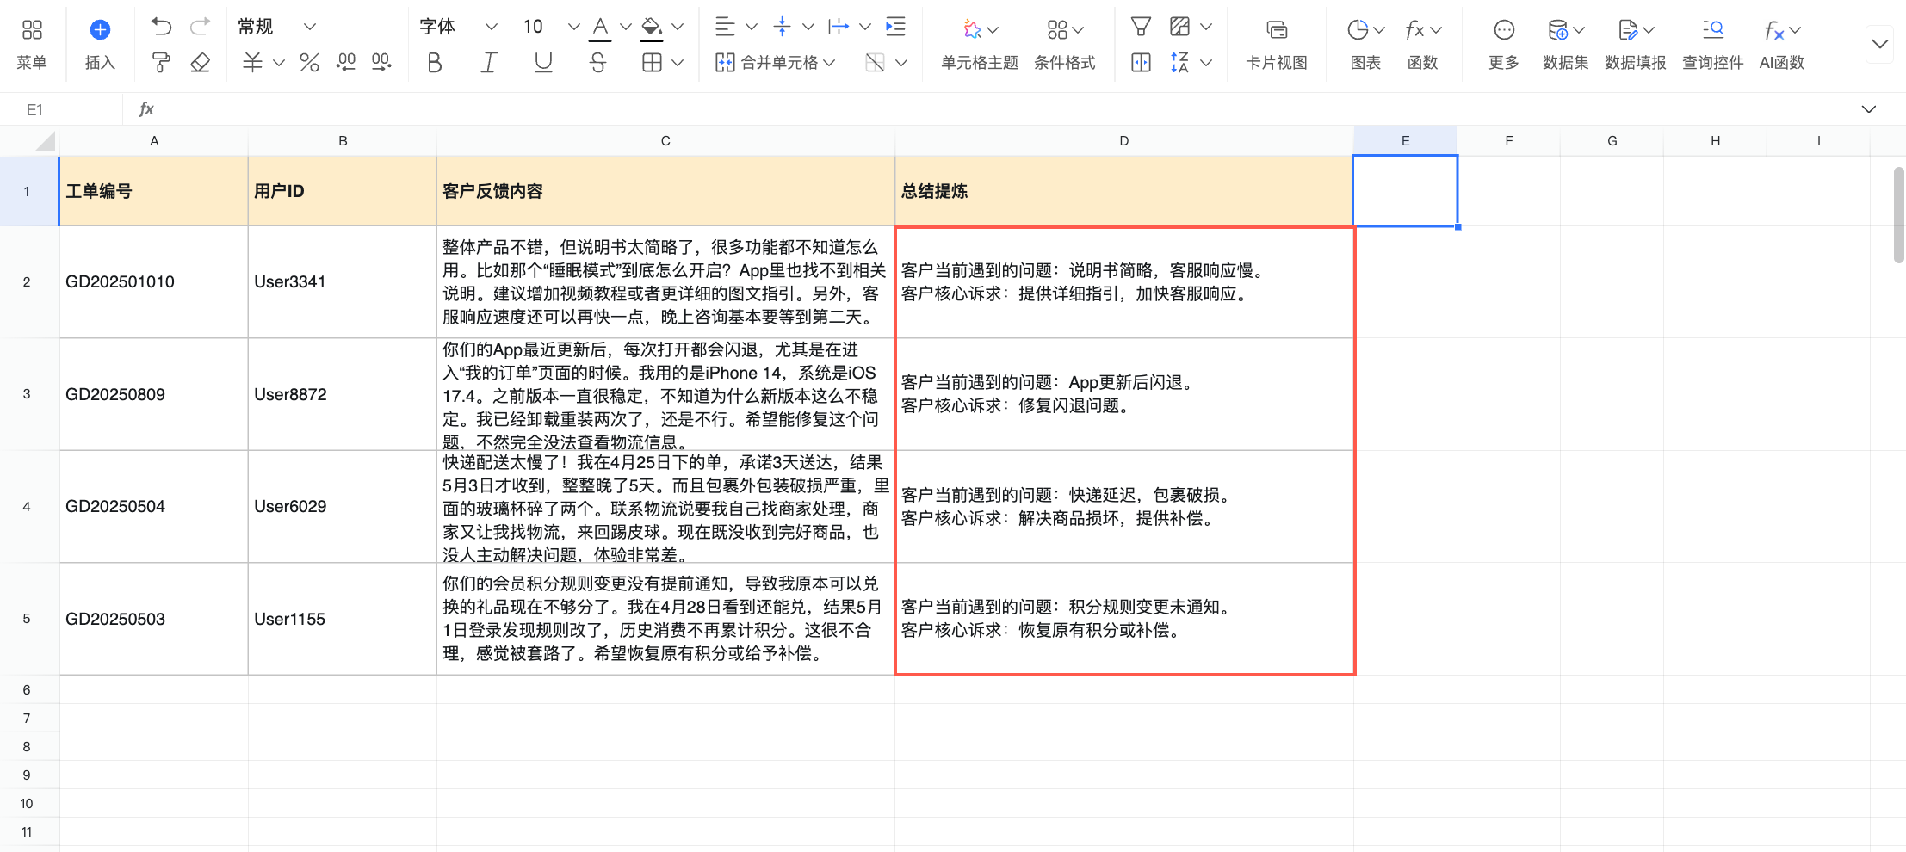The height and width of the screenshot is (852, 1906).
Task: Undo the last action
Action: (161, 27)
